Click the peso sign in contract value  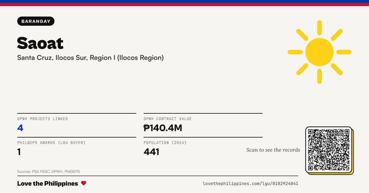147,128
